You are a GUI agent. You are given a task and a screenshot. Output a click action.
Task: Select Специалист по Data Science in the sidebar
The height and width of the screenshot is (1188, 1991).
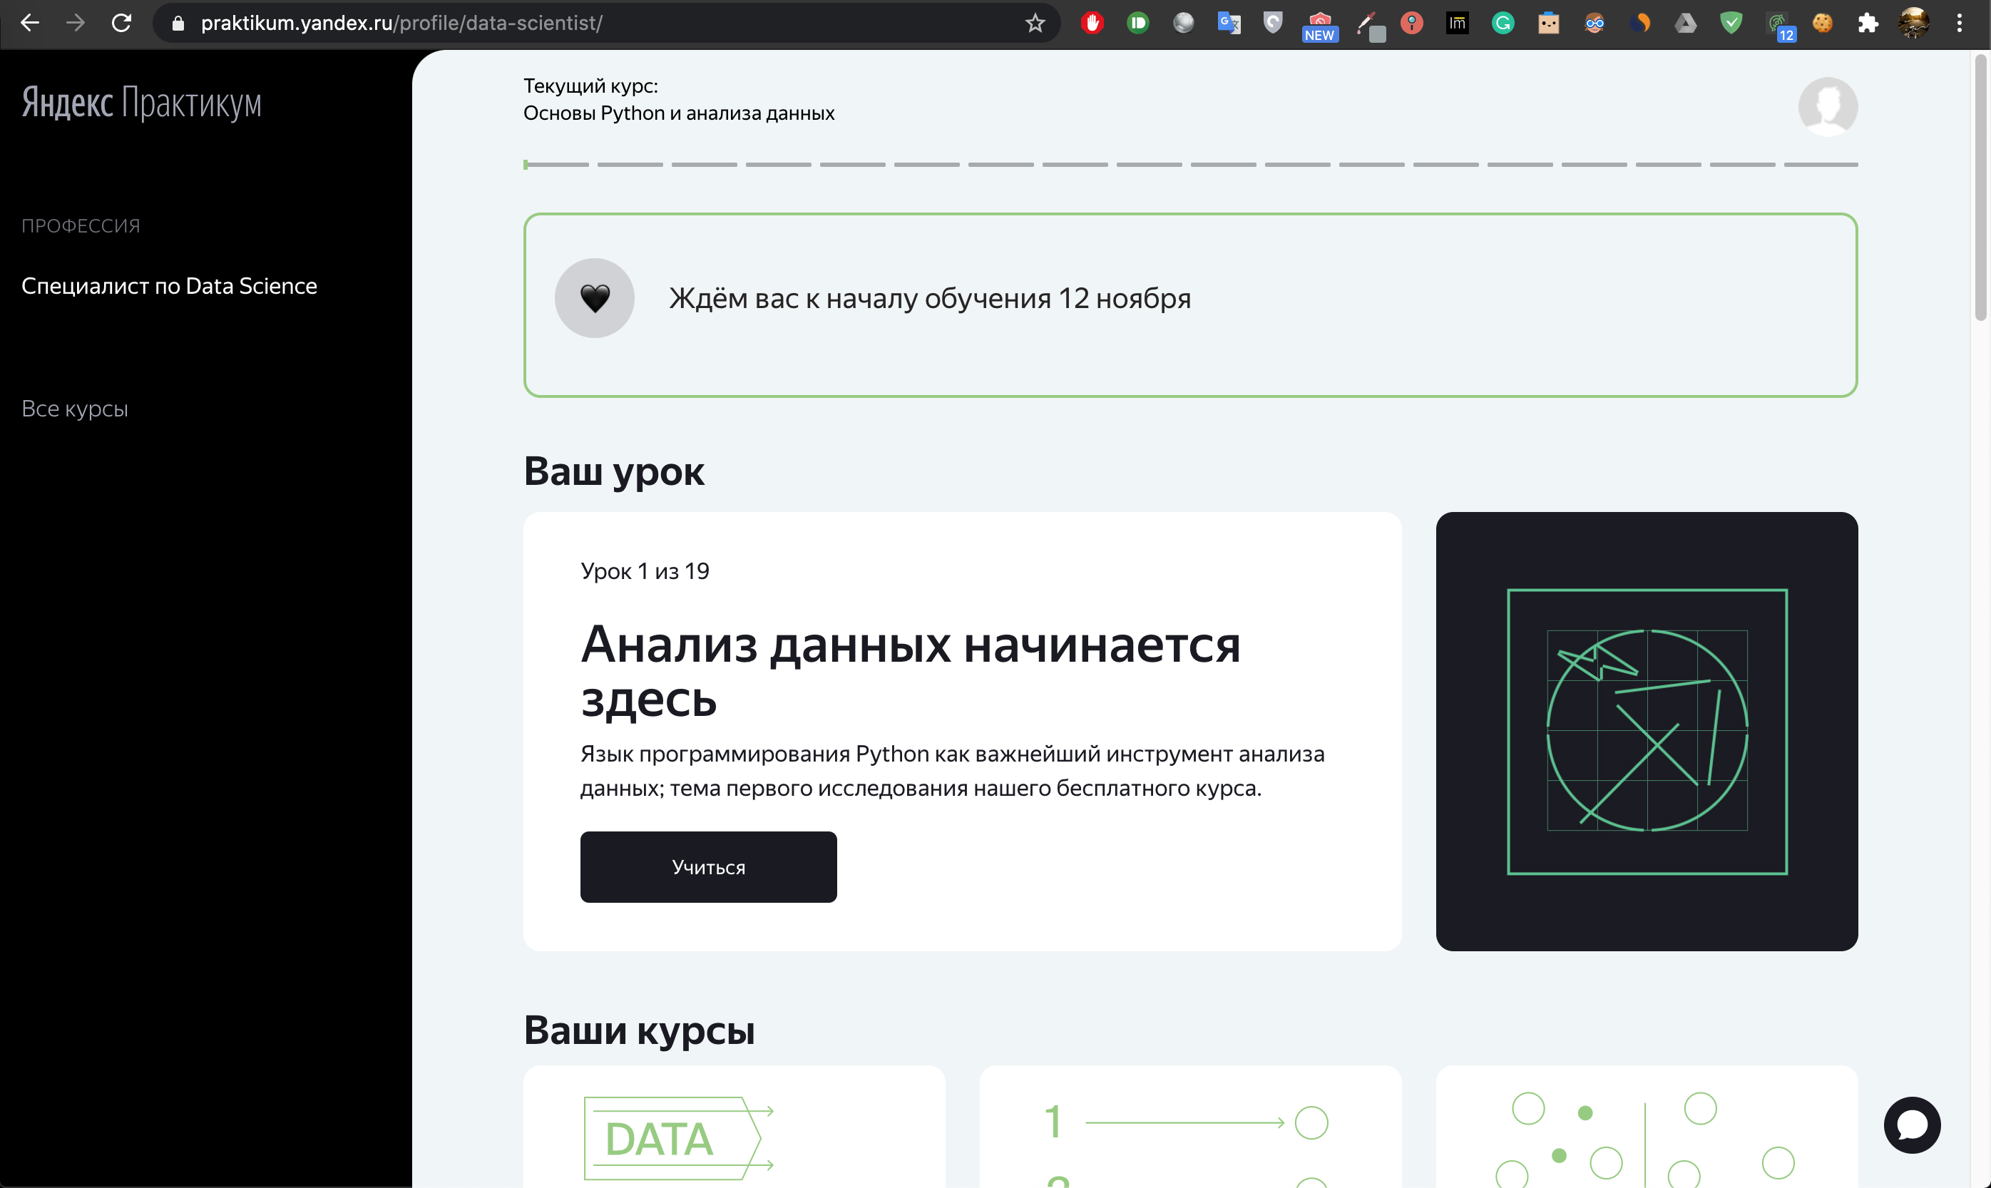pyautogui.click(x=169, y=286)
